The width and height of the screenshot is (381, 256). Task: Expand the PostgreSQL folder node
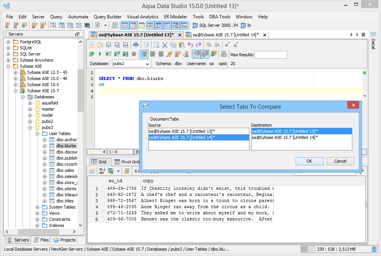click(x=8, y=42)
